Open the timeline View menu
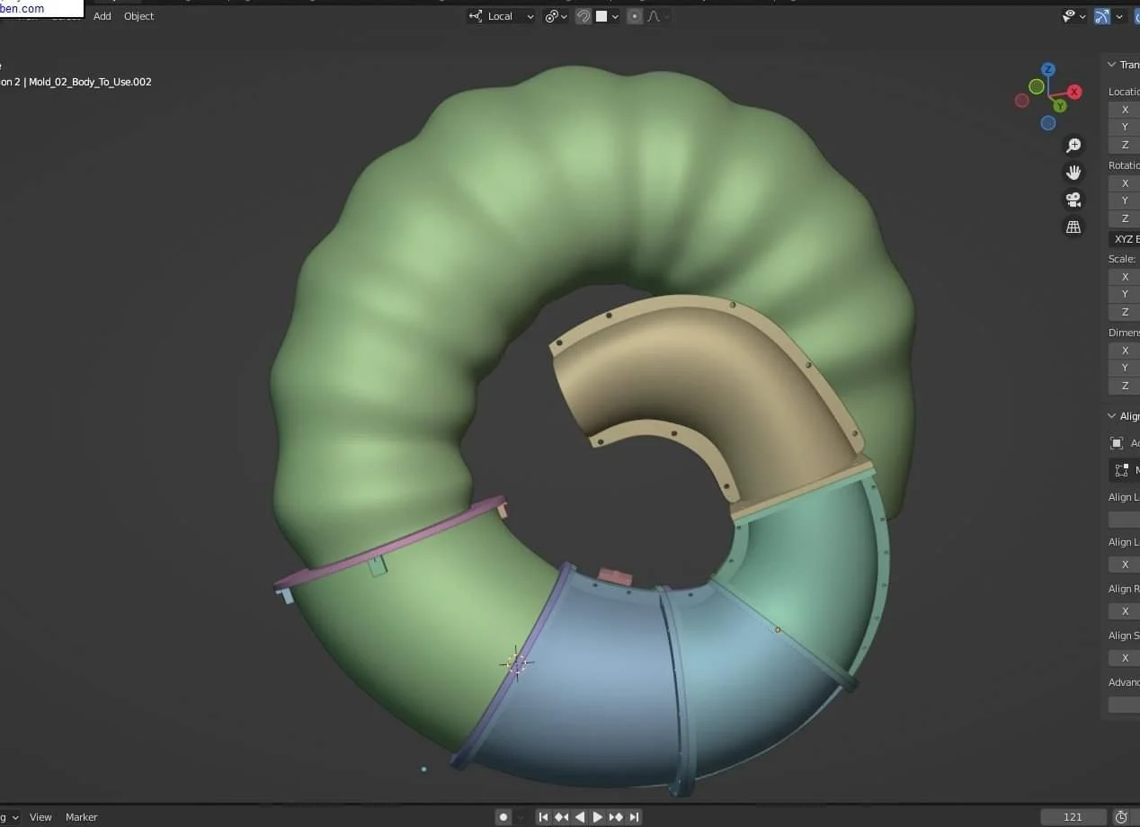The width and height of the screenshot is (1140, 827). click(40, 817)
